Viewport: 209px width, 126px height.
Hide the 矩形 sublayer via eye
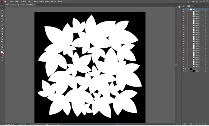pos(183,71)
